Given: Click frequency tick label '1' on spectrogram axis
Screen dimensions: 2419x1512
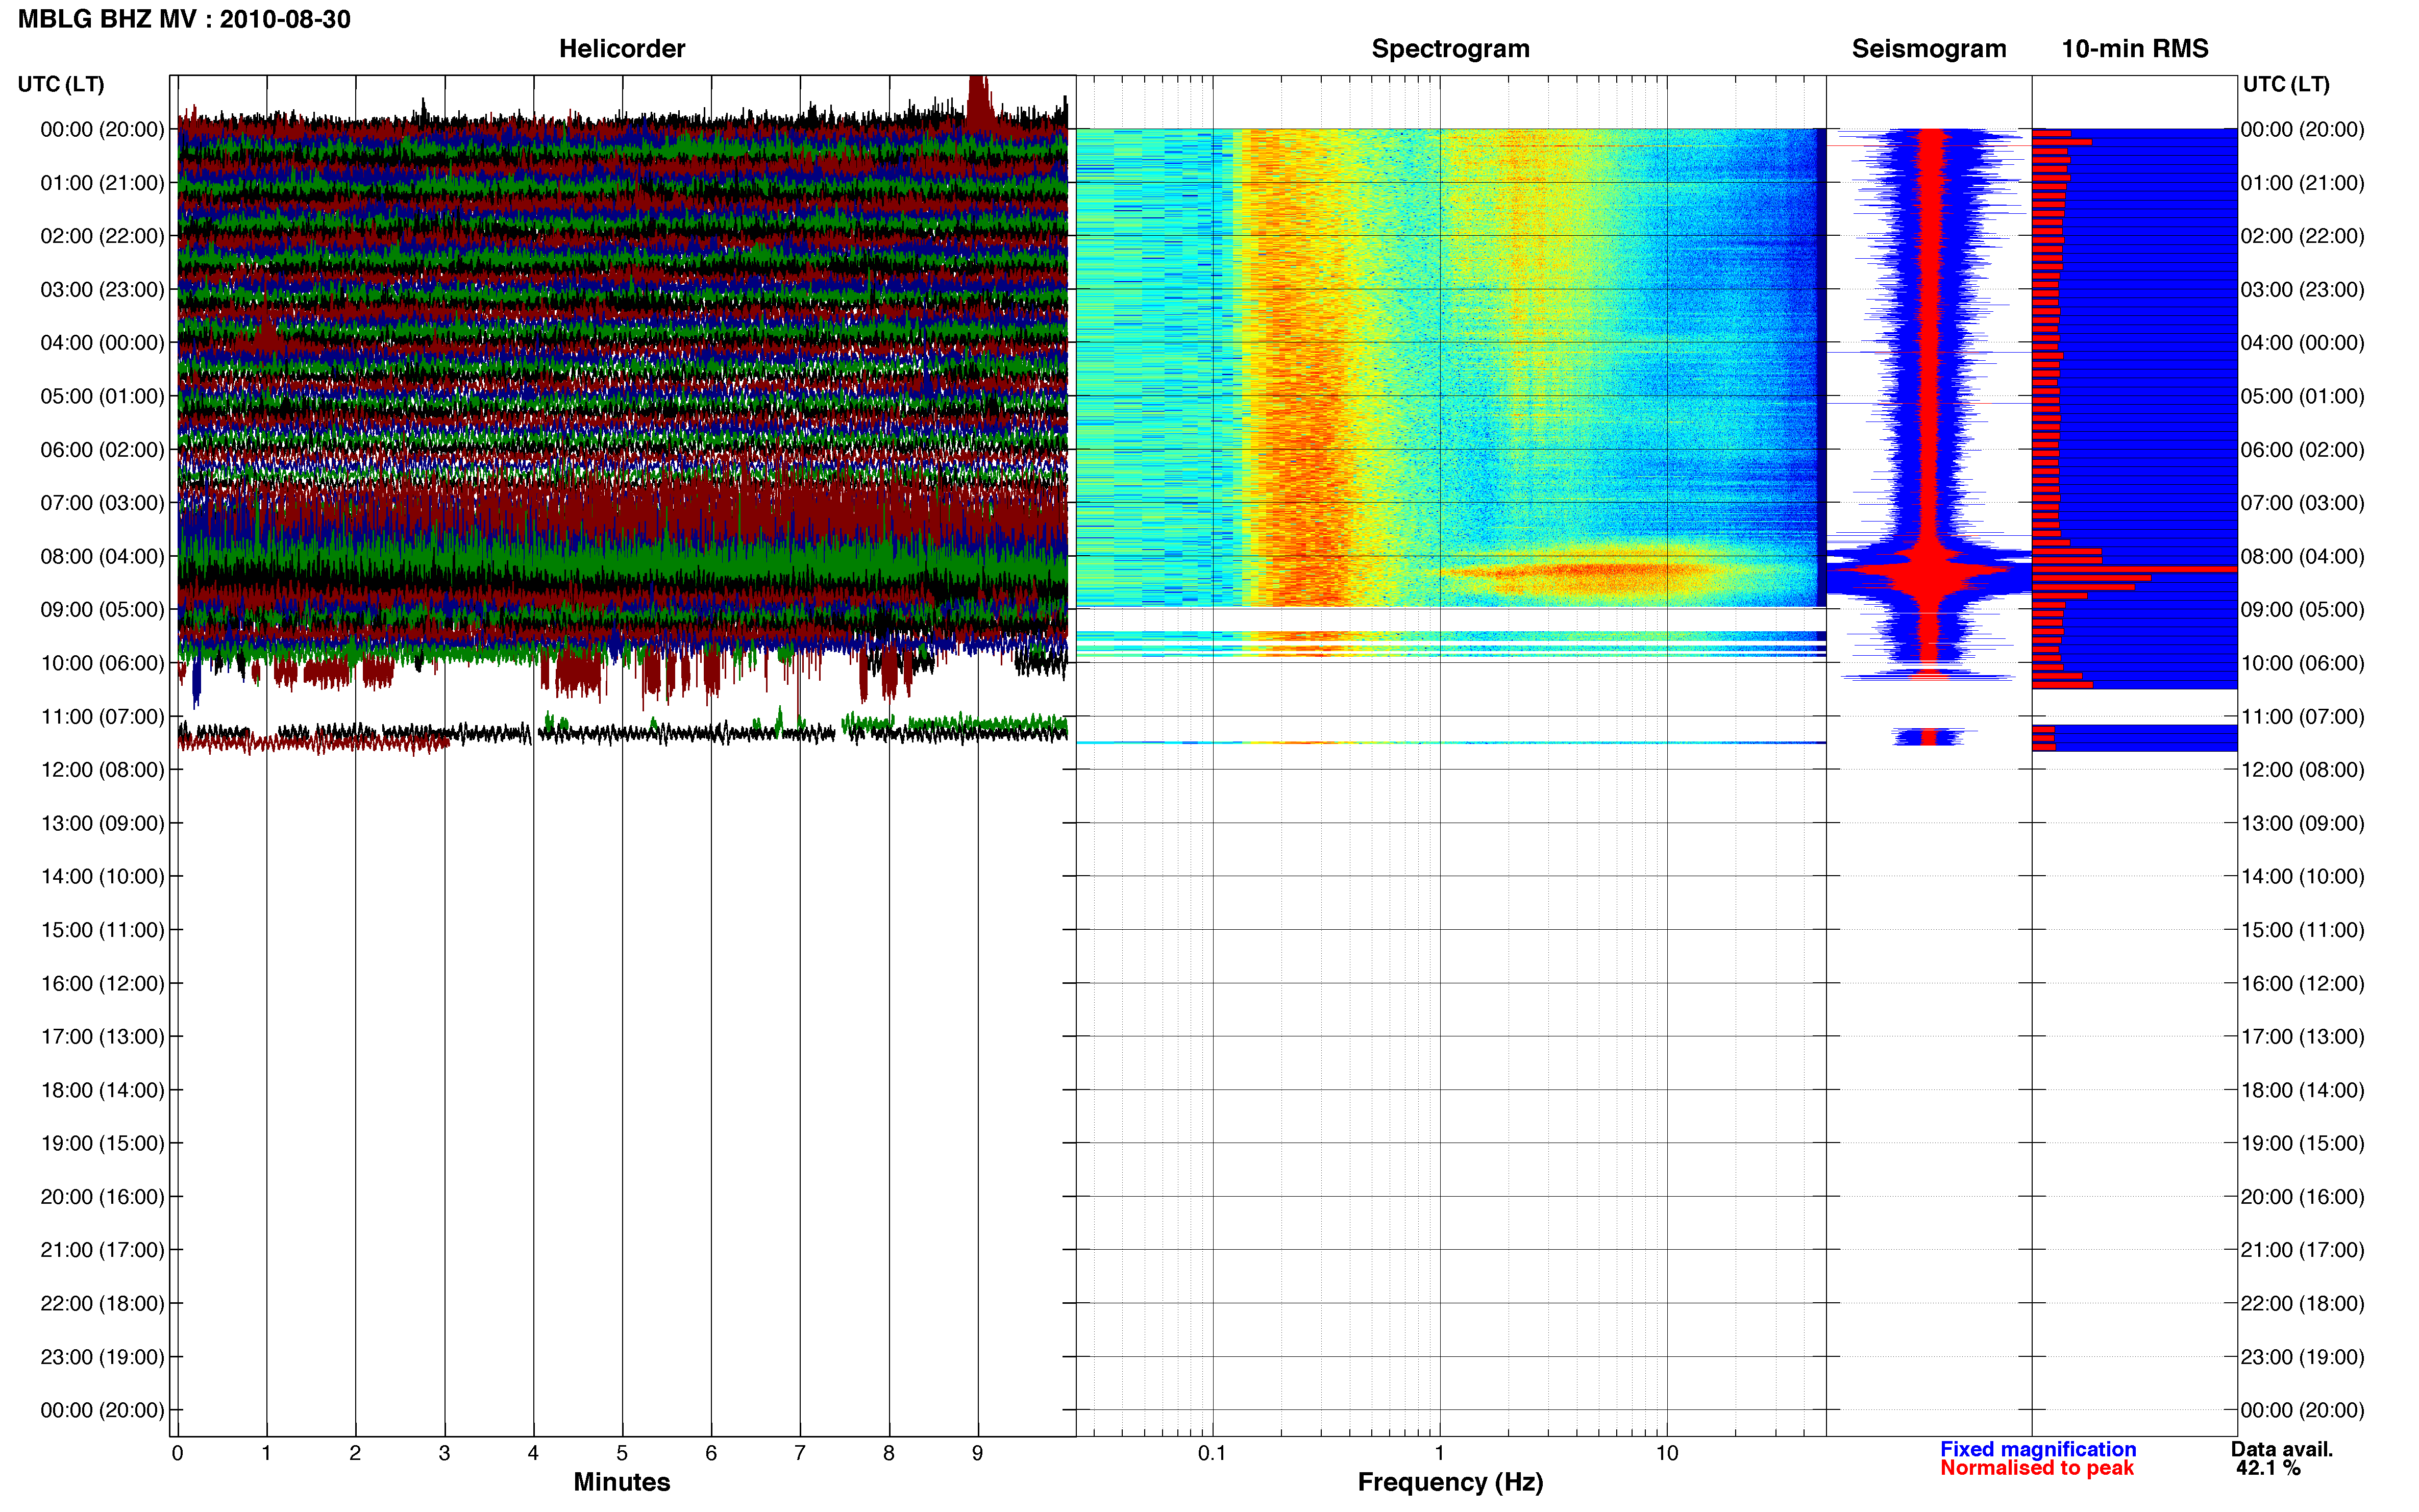Looking at the screenshot, I should click(x=1439, y=1453).
